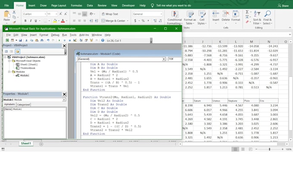The height and width of the screenshot is (176, 293).
Task: Apply the red font color button
Action: coord(63,21)
